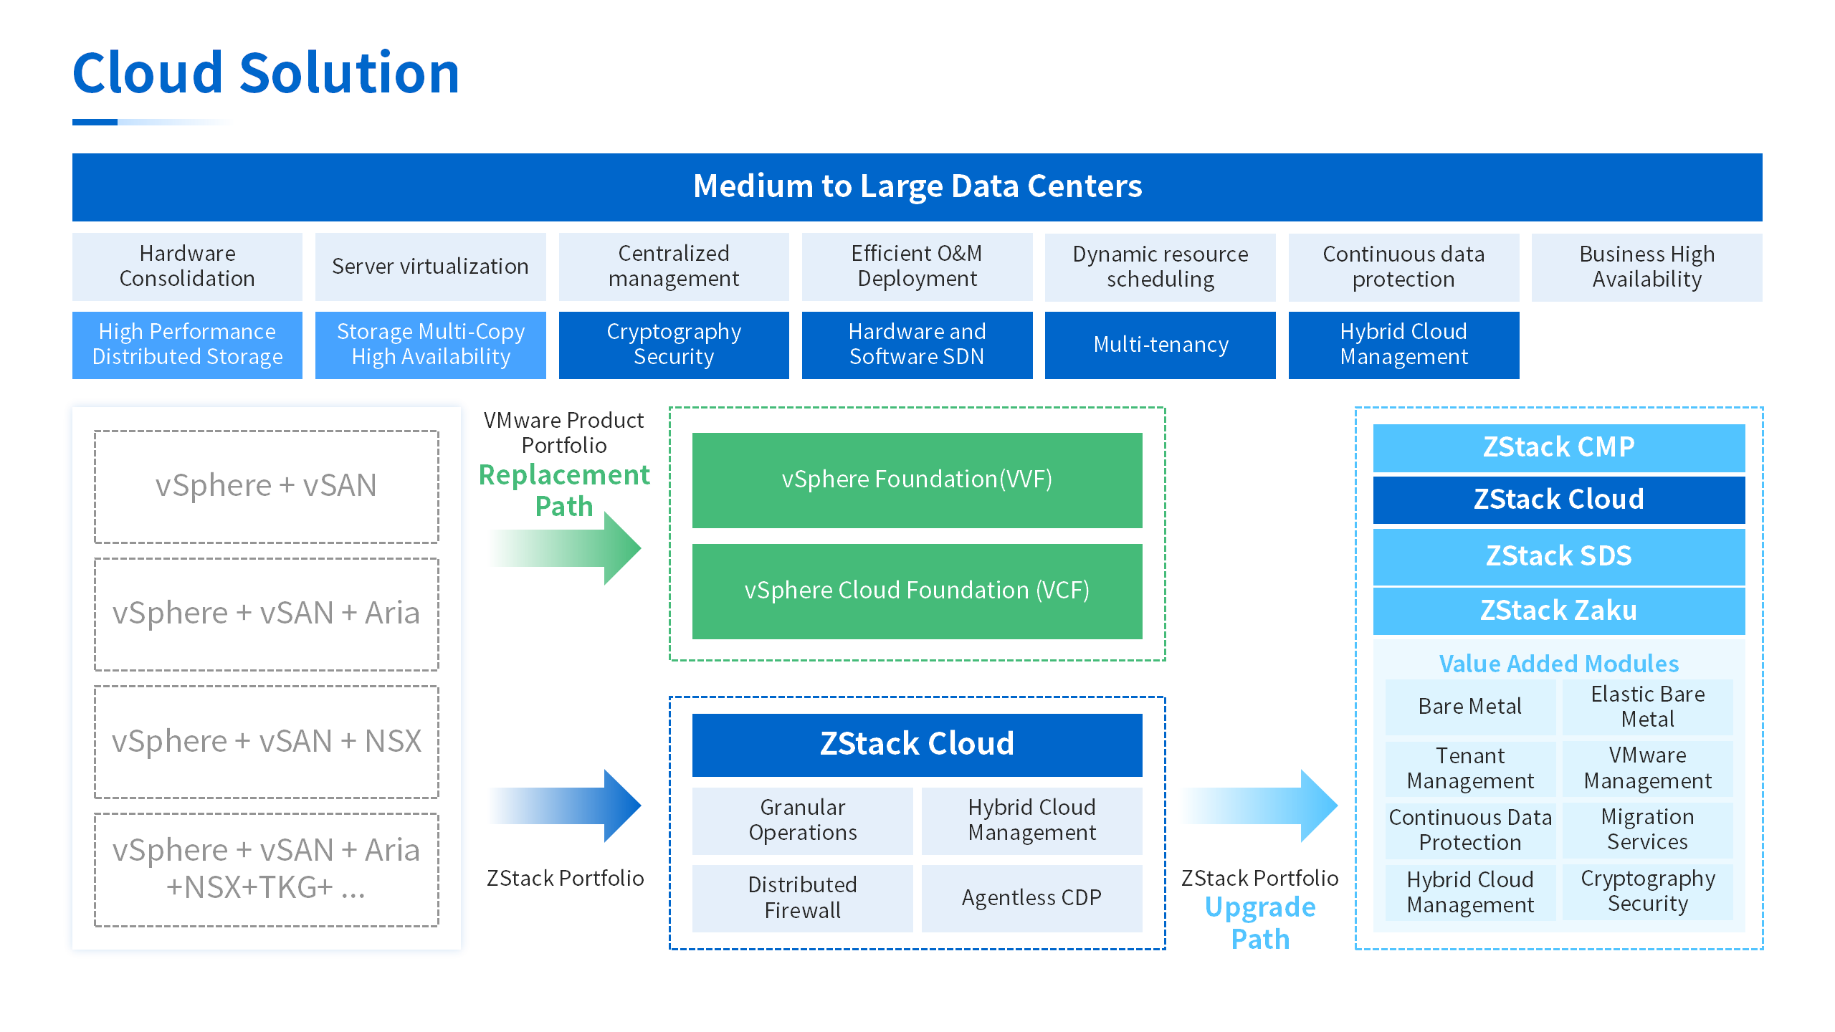Screen dimensions: 1835x1032
Task: Select Efficient O&M Deployment box
Action: 917,267
